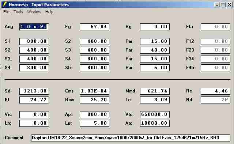Click the S3 field in the F34 row
This screenshot has height=144, width=234.
coord(34,59)
